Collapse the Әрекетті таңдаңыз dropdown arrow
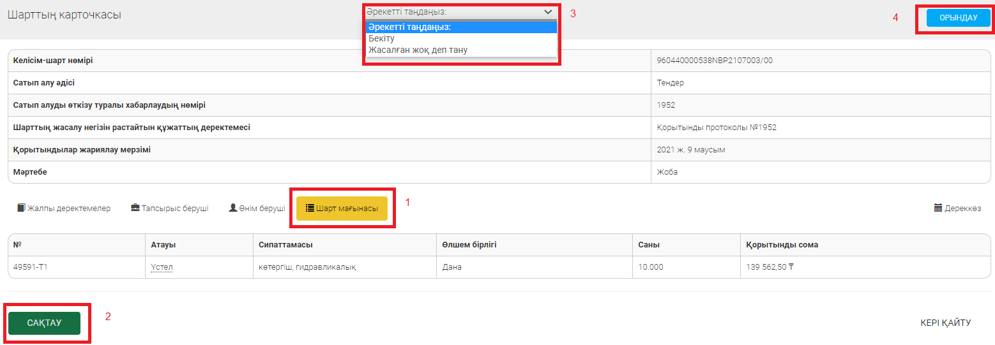The image size is (995, 345). pos(548,11)
